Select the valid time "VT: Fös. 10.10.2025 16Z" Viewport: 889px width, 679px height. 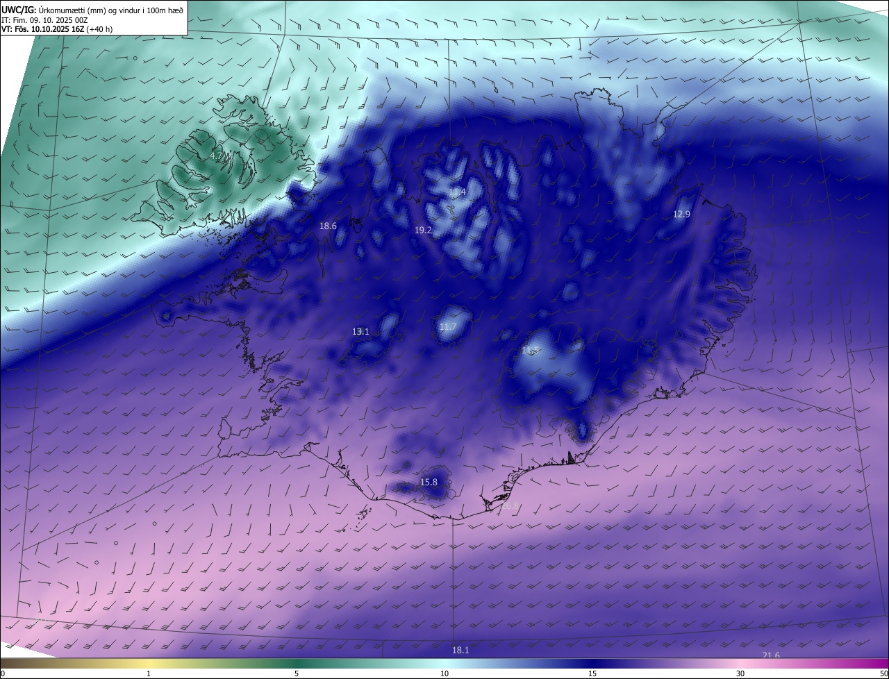[42, 29]
